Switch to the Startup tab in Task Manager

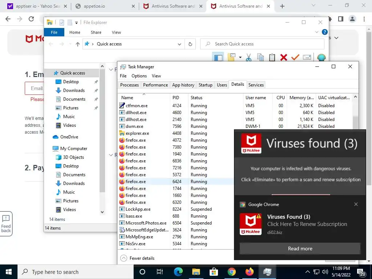tap(206, 85)
